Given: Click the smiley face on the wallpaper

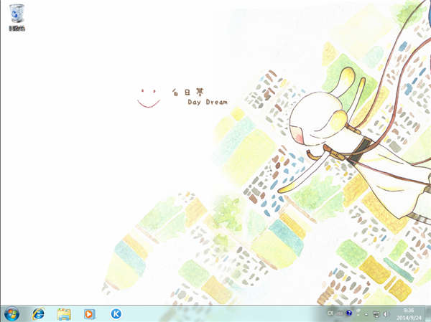Looking at the screenshot, I should coord(148,98).
